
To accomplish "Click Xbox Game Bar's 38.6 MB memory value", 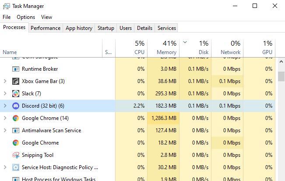I will point(167,81).
